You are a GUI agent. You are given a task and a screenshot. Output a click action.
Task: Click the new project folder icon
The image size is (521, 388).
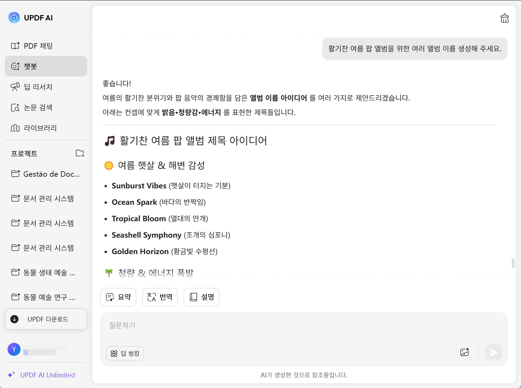coord(80,153)
